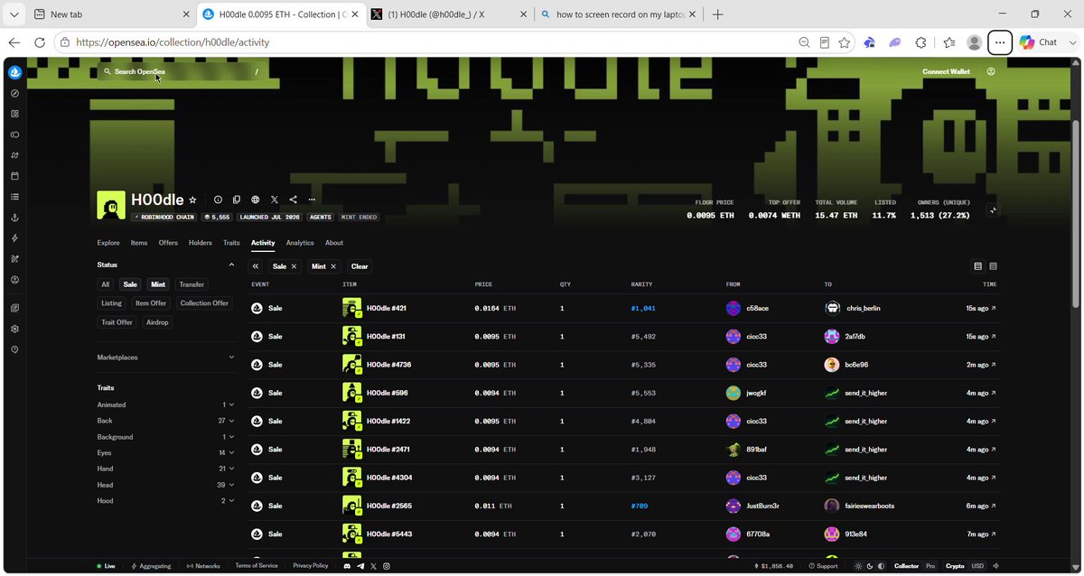1084x576 pixels.
Task: Enable the Airdrop status filter
Action: [156, 322]
